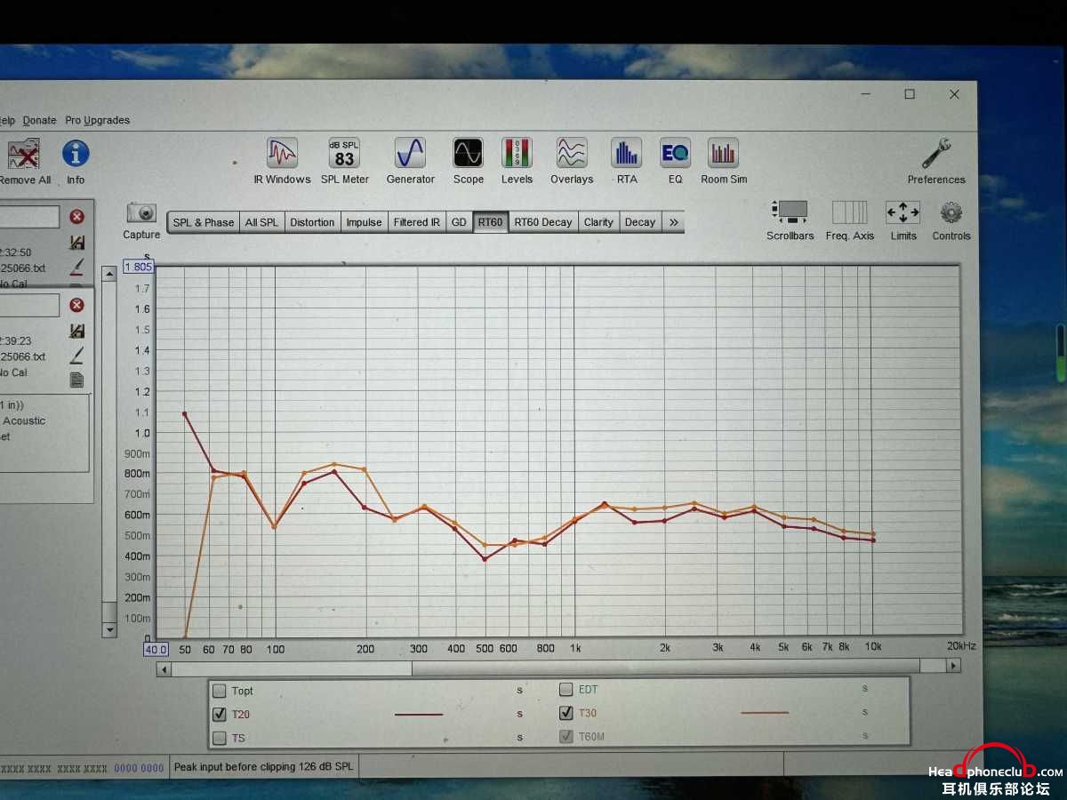
Task: Click the horizontal scrollbar thumb
Action: 667,667
